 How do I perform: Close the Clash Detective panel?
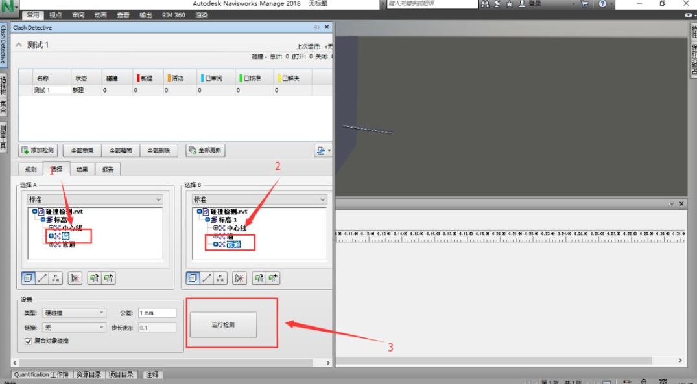point(327,27)
